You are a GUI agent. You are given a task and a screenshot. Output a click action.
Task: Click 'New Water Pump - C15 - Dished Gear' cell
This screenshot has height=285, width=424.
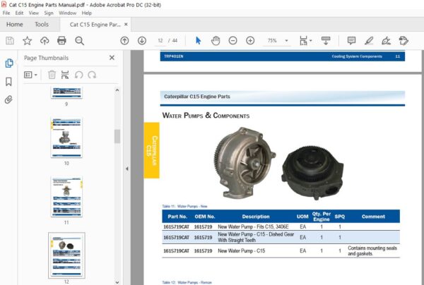point(256,237)
